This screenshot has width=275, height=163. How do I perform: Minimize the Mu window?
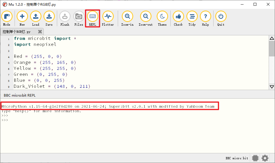pos(242,4)
